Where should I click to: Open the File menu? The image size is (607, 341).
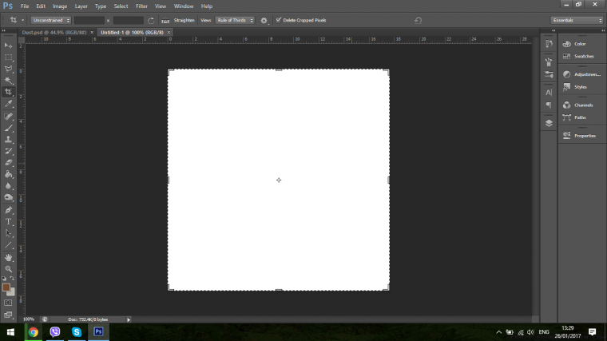click(x=25, y=6)
